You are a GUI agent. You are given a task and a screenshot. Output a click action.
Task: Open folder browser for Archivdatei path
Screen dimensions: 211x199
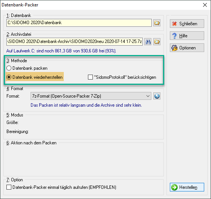tap(157, 42)
